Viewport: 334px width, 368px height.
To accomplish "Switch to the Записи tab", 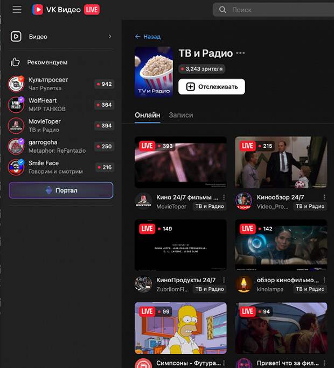I will (181, 115).
